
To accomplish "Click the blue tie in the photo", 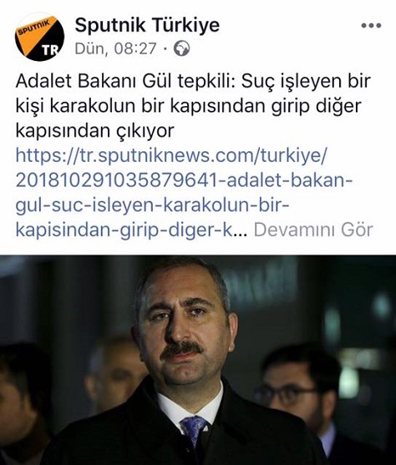I will point(194,430).
